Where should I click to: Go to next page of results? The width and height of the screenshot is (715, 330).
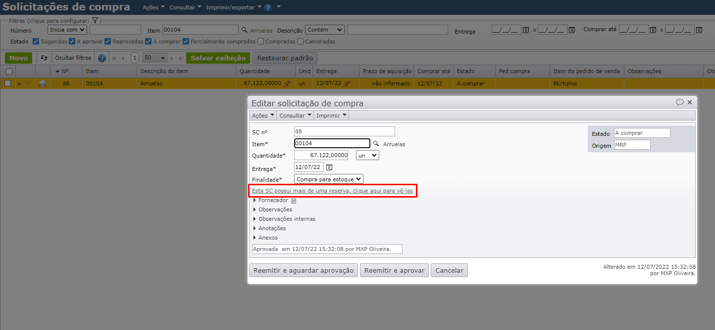click(x=172, y=58)
